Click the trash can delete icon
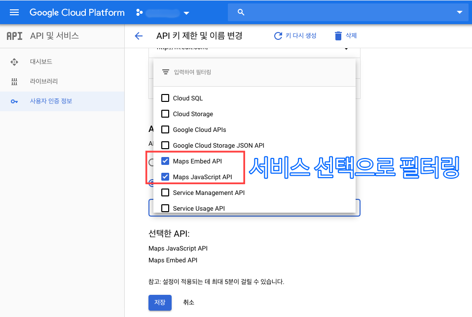The height and width of the screenshot is (317, 472). [x=338, y=36]
